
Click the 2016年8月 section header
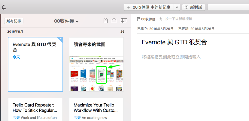(x=15, y=32)
